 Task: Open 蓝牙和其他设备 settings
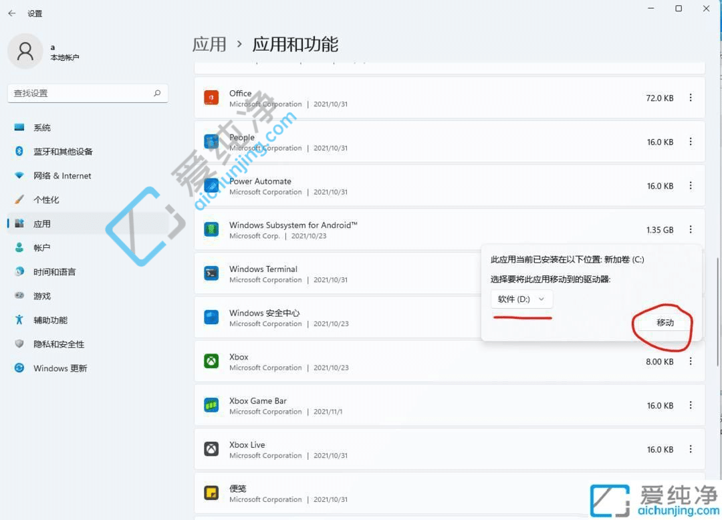coord(88,152)
